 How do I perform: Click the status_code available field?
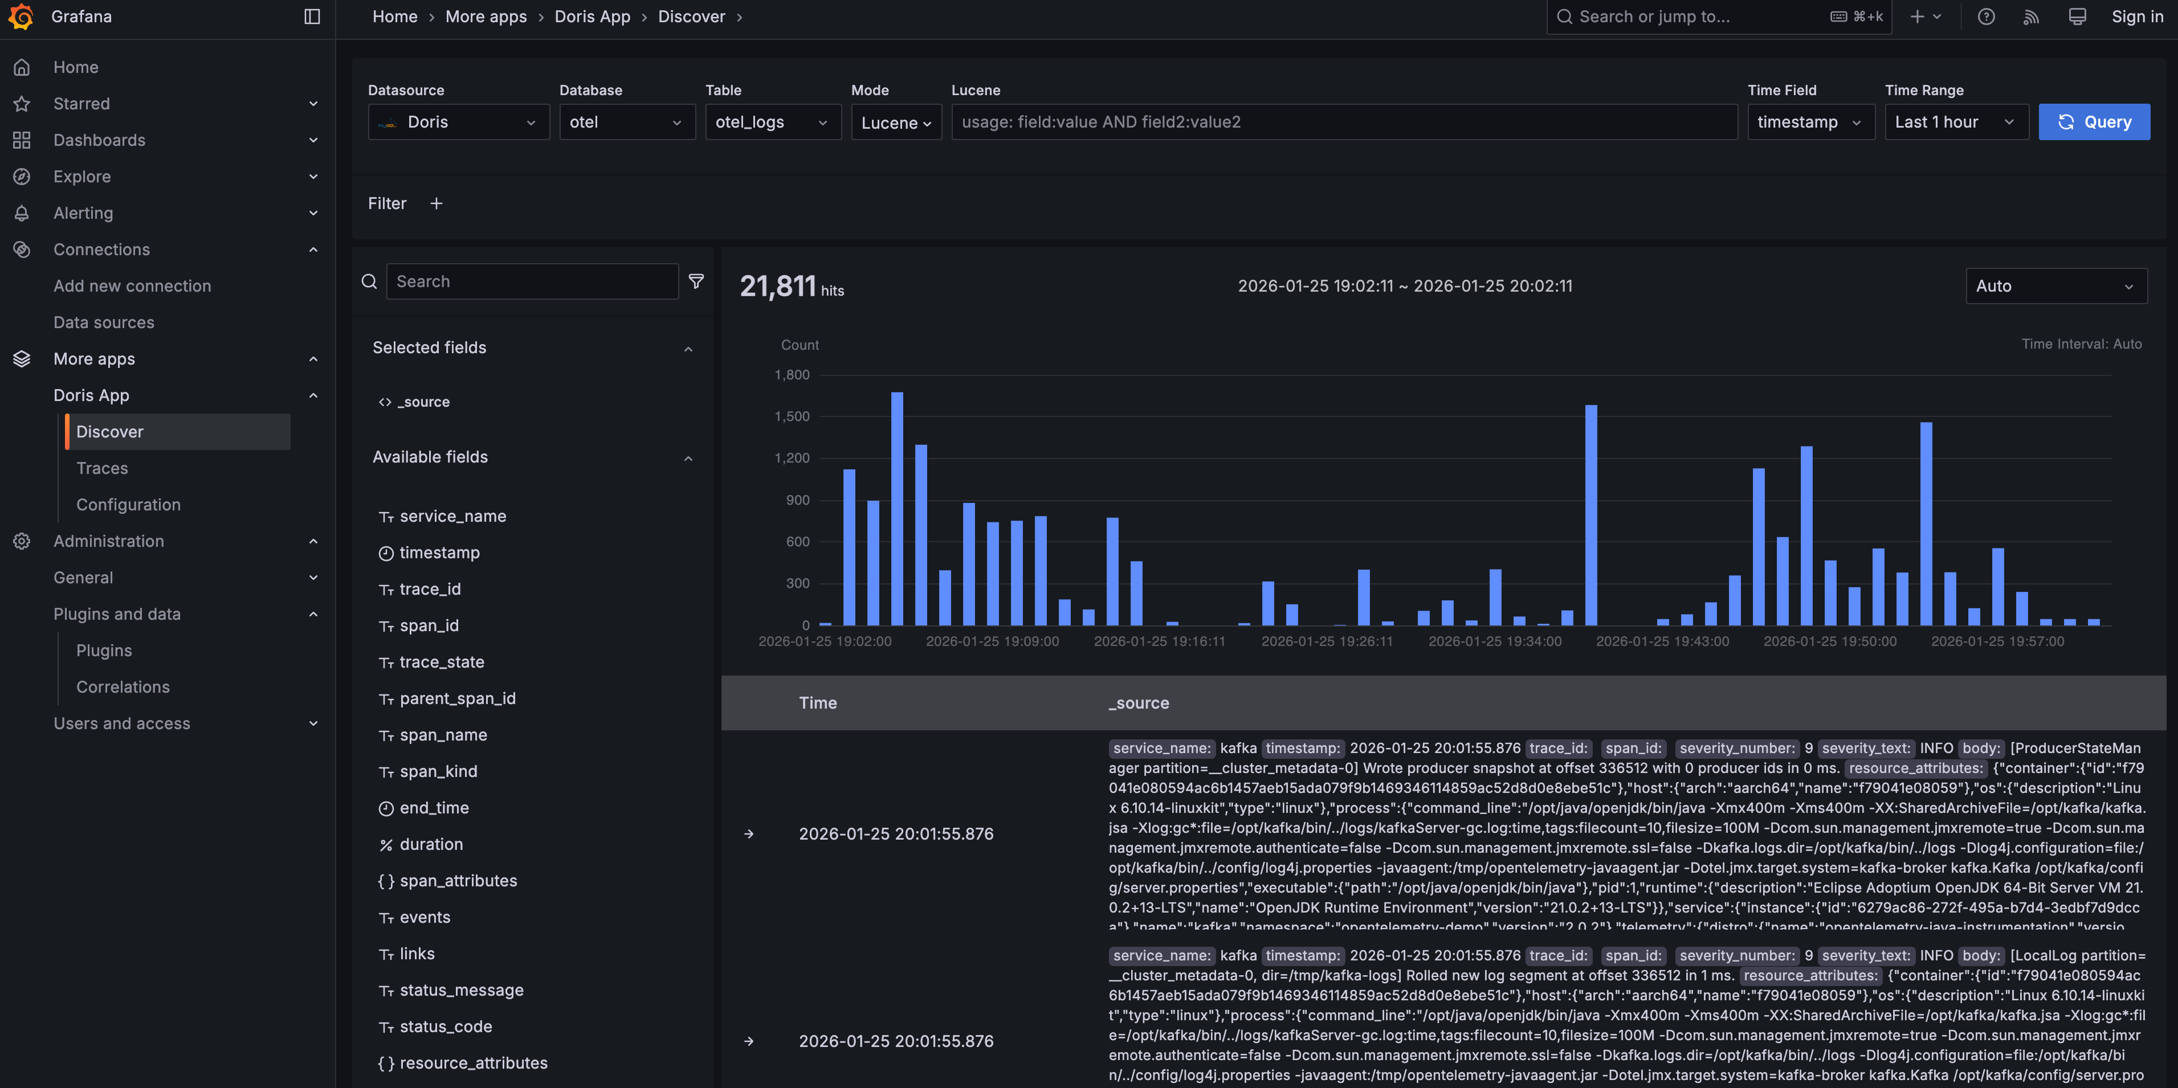(x=446, y=1026)
